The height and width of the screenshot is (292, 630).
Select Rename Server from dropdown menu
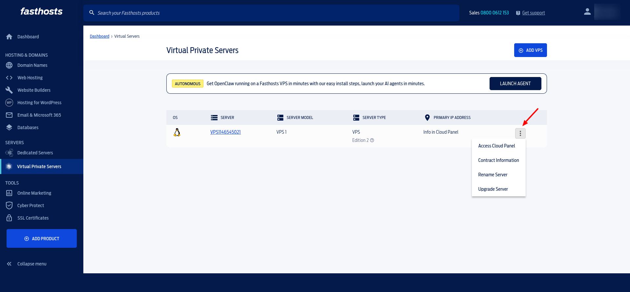(499, 175)
